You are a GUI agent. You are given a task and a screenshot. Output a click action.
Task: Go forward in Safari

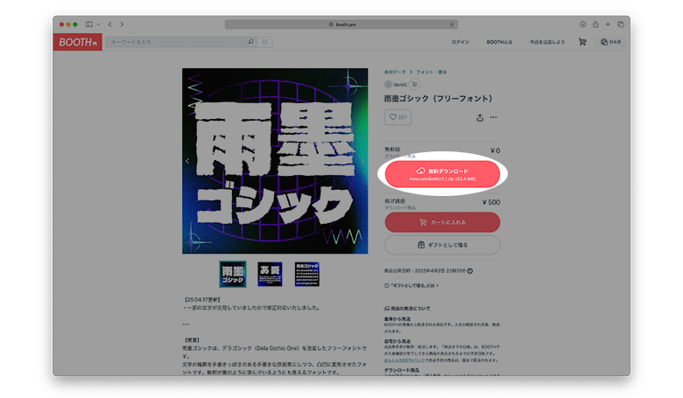pyautogui.click(x=122, y=24)
